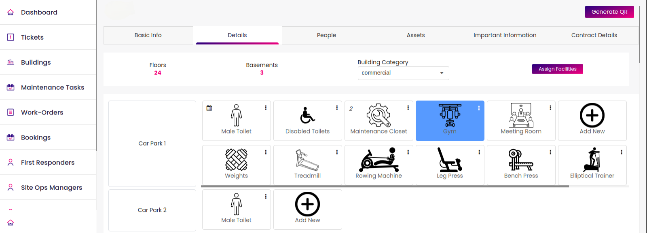The image size is (647, 233).
Task: Click the horizontal scrollbar under facilities
Action: (385, 186)
